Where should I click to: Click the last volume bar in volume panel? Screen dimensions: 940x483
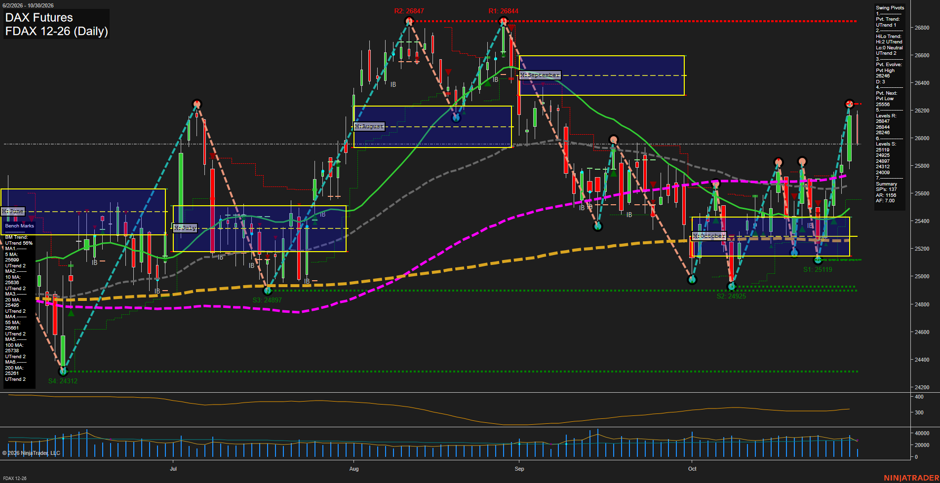(858, 453)
